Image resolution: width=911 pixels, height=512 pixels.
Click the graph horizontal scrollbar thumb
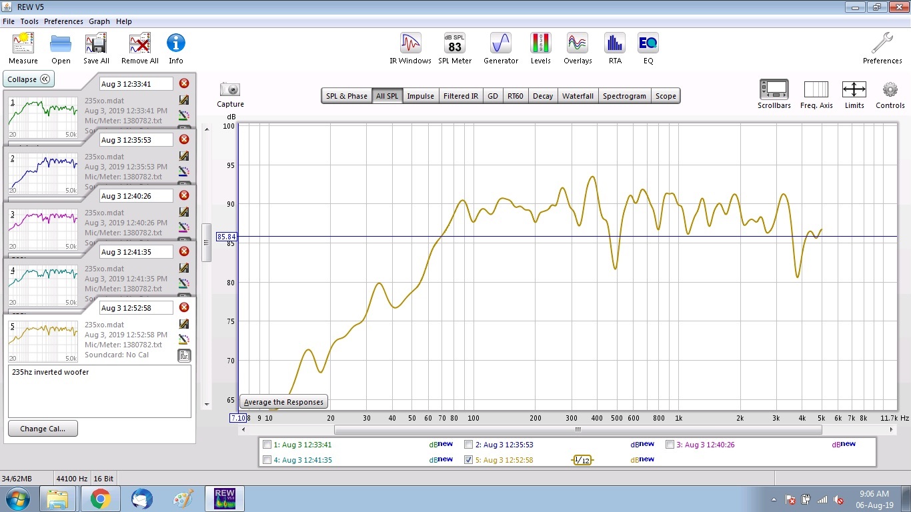pos(578,430)
